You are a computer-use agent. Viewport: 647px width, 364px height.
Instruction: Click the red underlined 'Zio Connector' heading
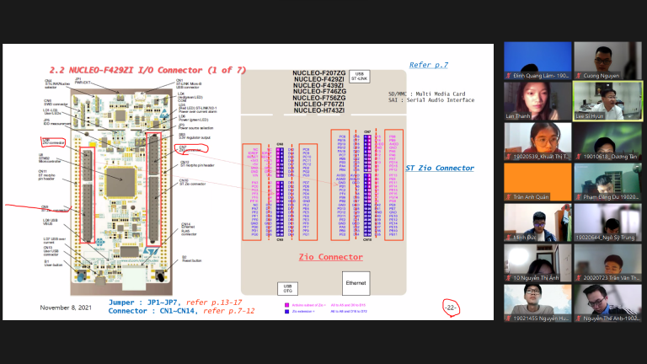[x=331, y=257]
